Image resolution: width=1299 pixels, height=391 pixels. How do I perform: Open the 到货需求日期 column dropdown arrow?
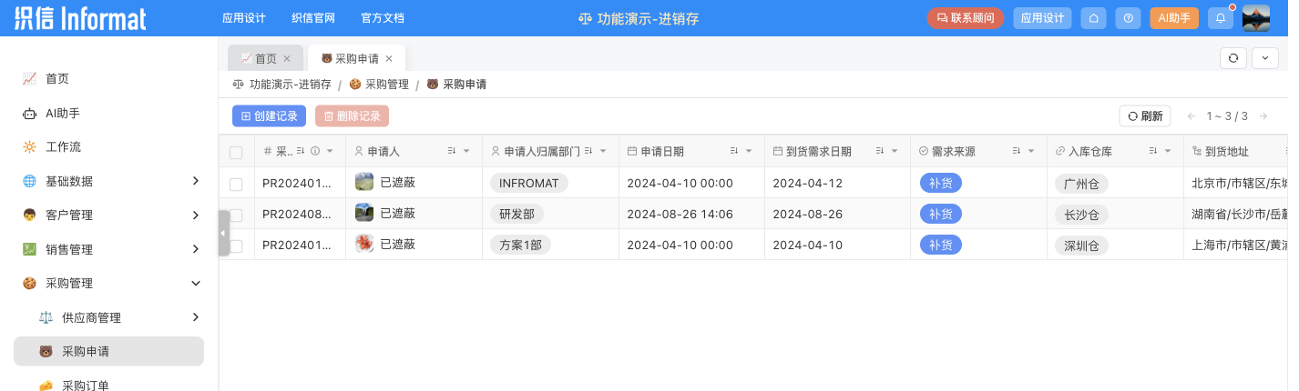click(895, 152)
